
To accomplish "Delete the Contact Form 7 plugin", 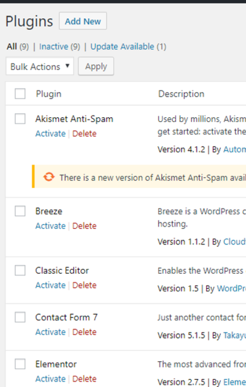I will (84, 332).
